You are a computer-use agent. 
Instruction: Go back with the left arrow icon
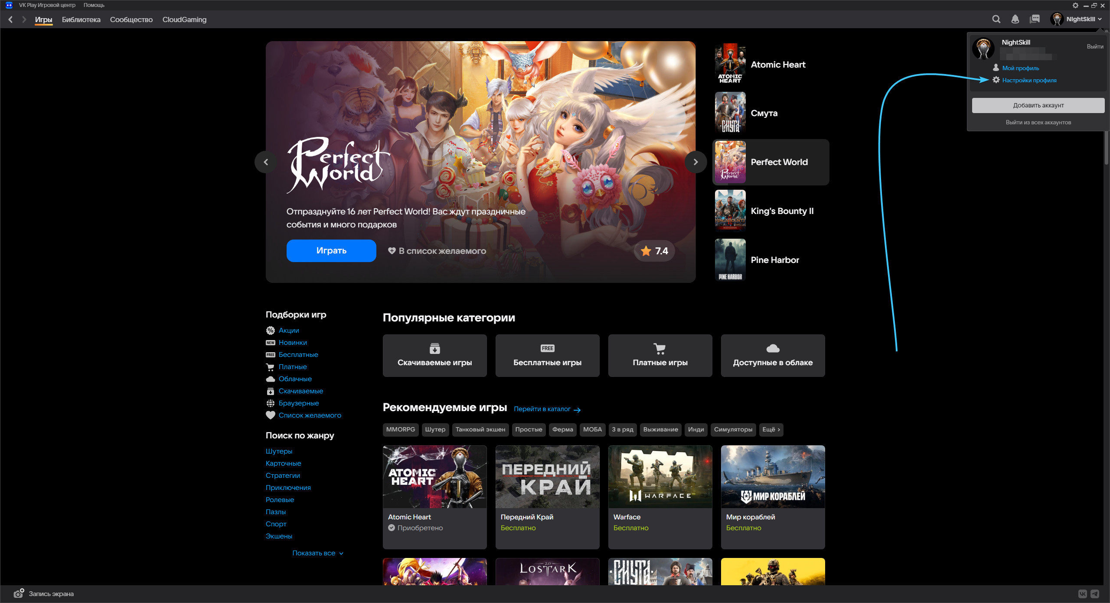click(11, 19)
